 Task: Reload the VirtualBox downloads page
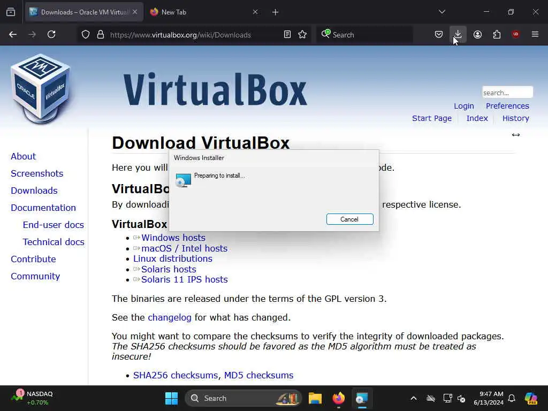click(51, 34)
